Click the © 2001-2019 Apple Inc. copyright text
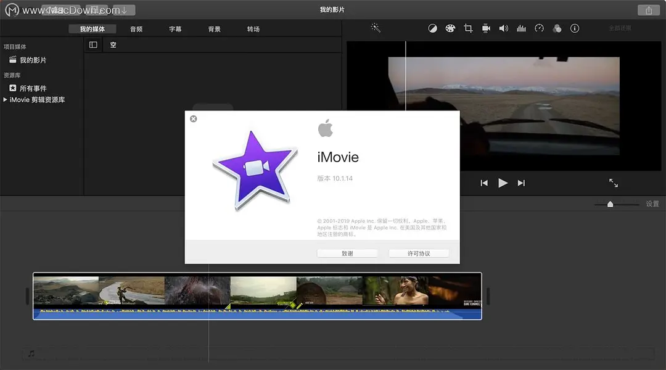Image resolution: width=666 pixels, height=370 pixels. coord(382,228)
